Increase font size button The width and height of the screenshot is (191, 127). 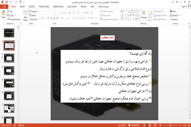pos(62,13)
